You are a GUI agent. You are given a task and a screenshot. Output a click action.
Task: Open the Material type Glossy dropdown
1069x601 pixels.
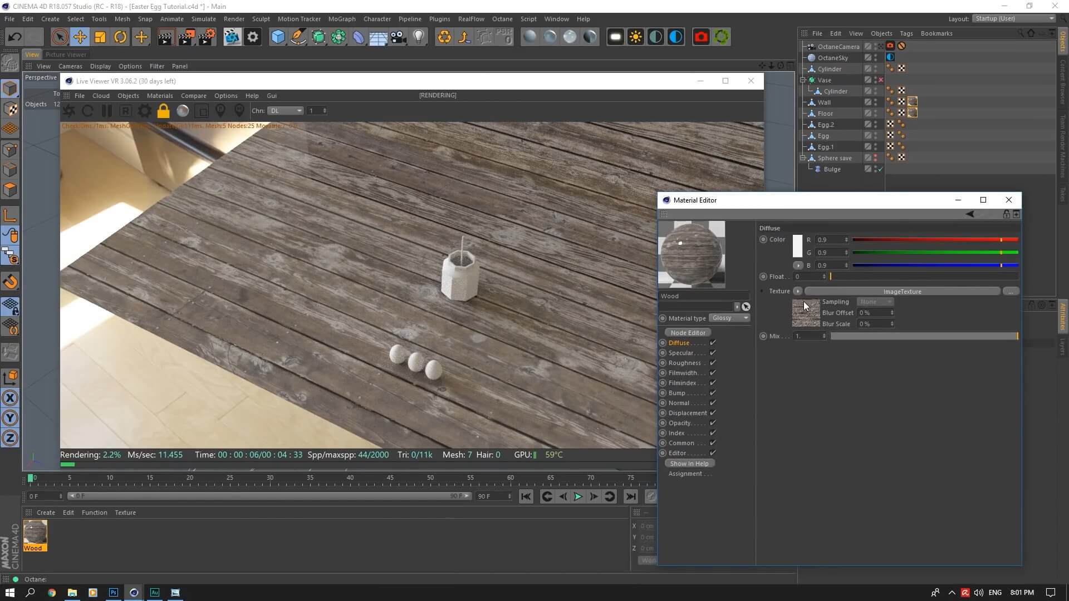[x=729, y=318]
